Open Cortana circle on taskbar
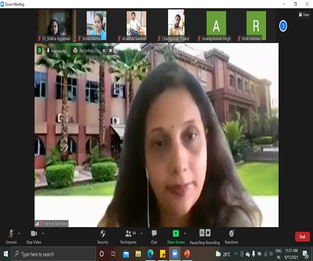The image size is (313, 261). pos(102,254)
